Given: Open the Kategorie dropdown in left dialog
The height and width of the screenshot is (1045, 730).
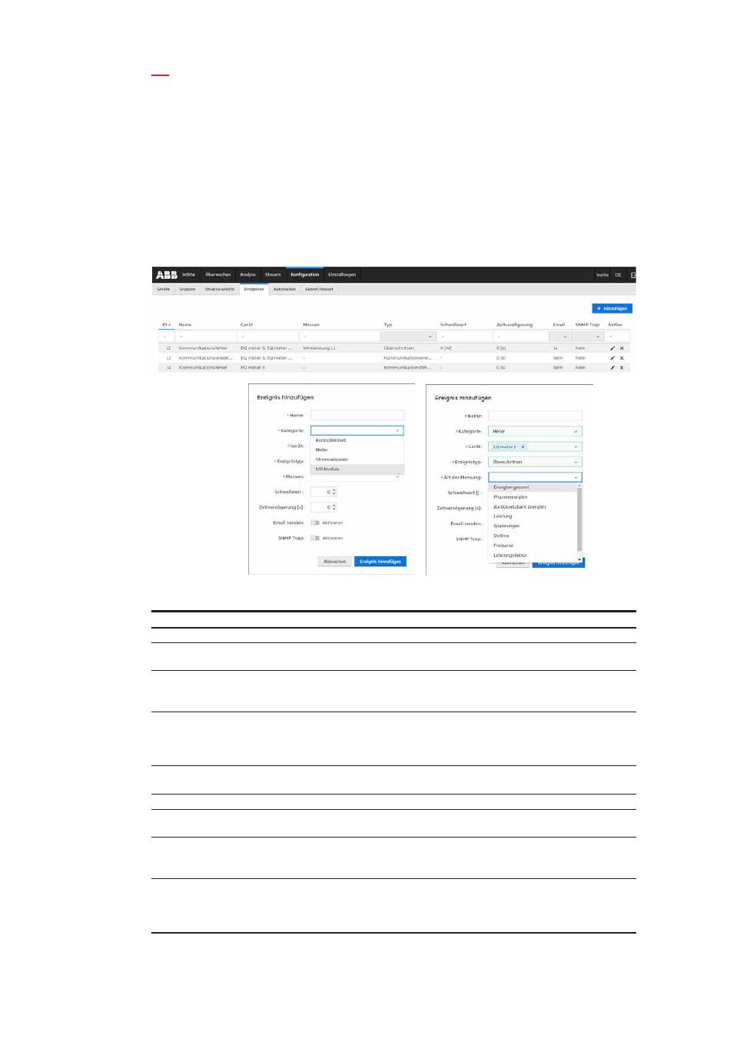Looking at the screenshot, I should click(x=357, y=431).
